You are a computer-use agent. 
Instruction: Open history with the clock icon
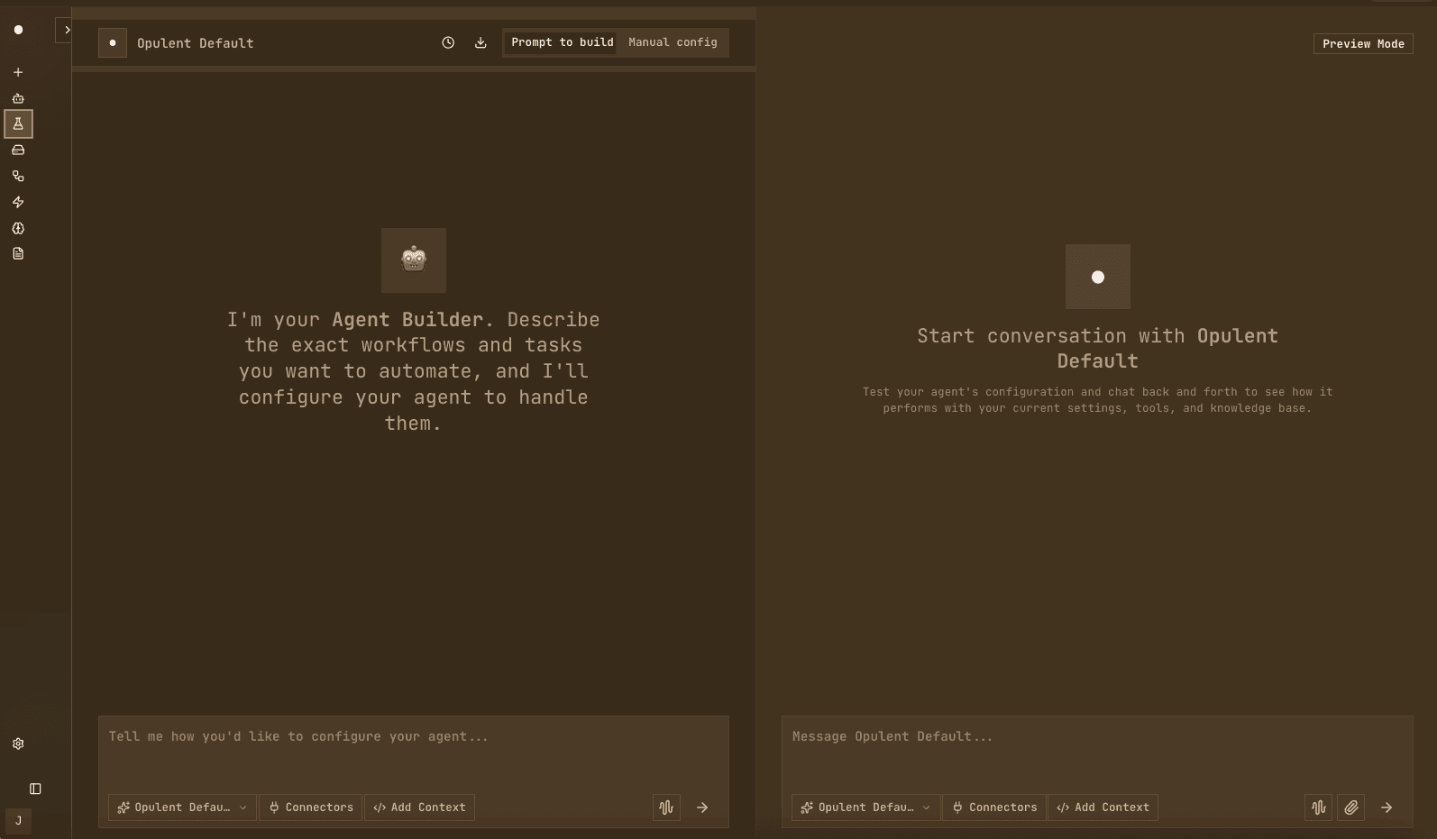448,42
